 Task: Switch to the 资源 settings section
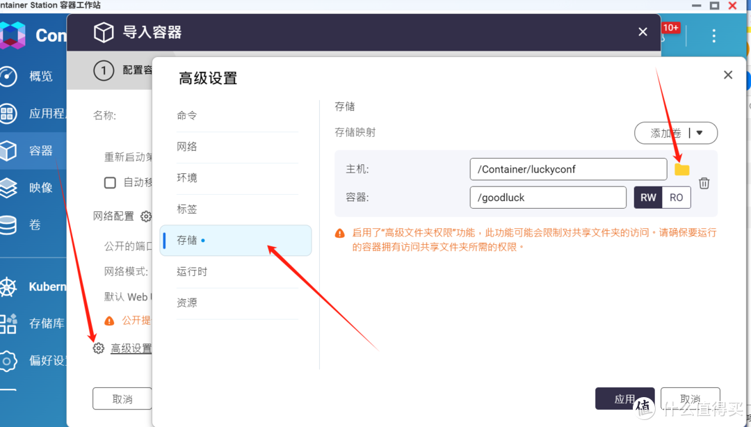coord(186,303)
